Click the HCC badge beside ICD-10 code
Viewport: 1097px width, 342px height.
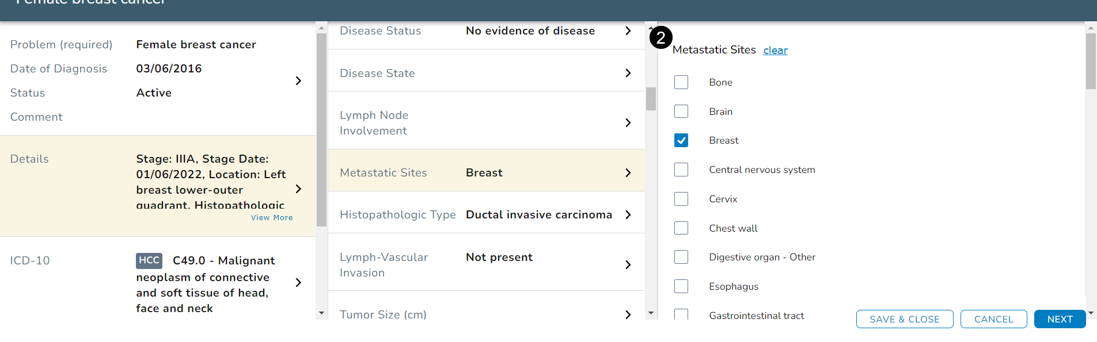pos(149,260)
